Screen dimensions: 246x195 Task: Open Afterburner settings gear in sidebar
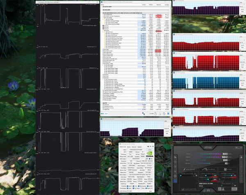(175, 176)
